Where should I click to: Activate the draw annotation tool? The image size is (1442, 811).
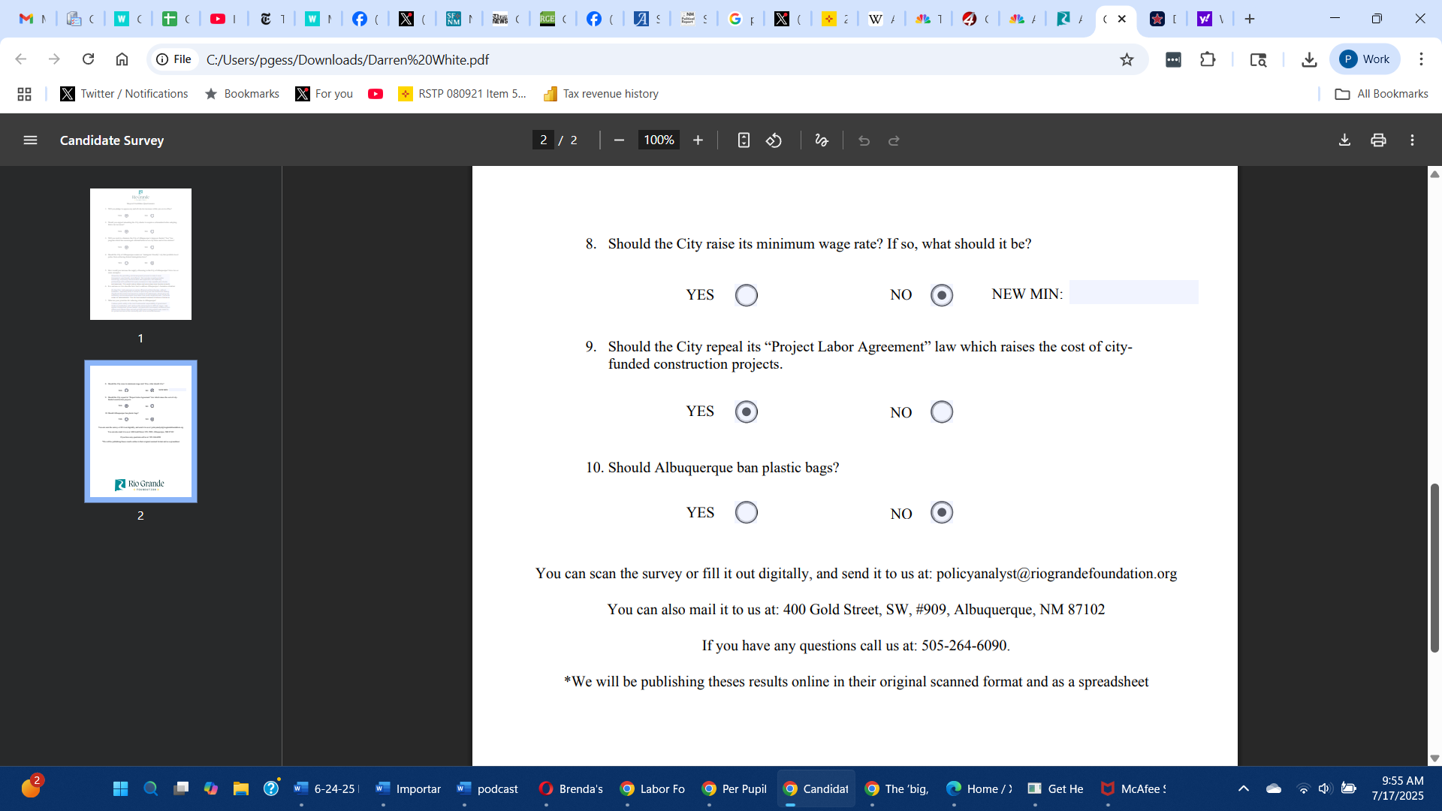[x=821, y=140]
